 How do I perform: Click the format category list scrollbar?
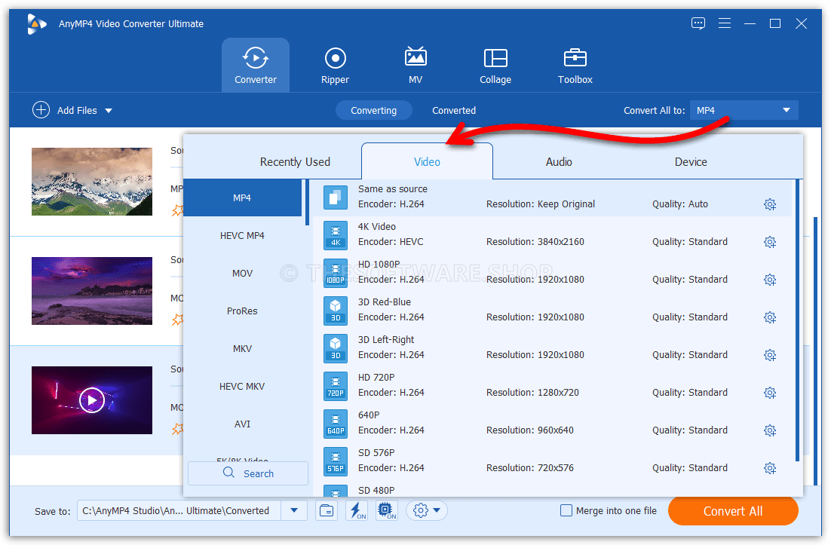307,202
